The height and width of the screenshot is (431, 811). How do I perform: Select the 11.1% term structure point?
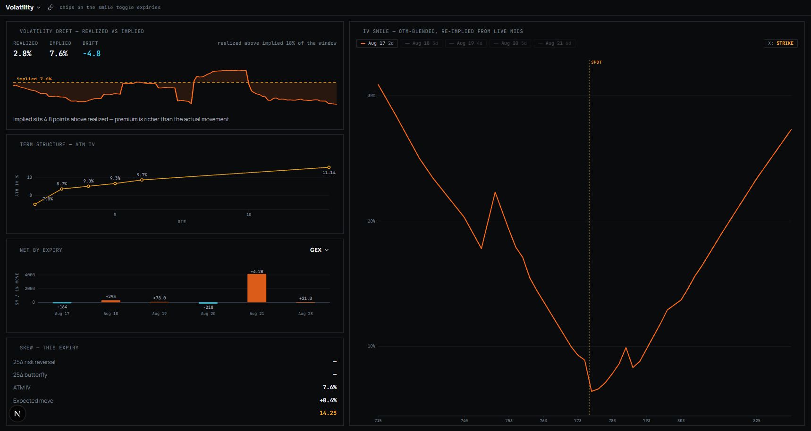click(x=329, y=167)
